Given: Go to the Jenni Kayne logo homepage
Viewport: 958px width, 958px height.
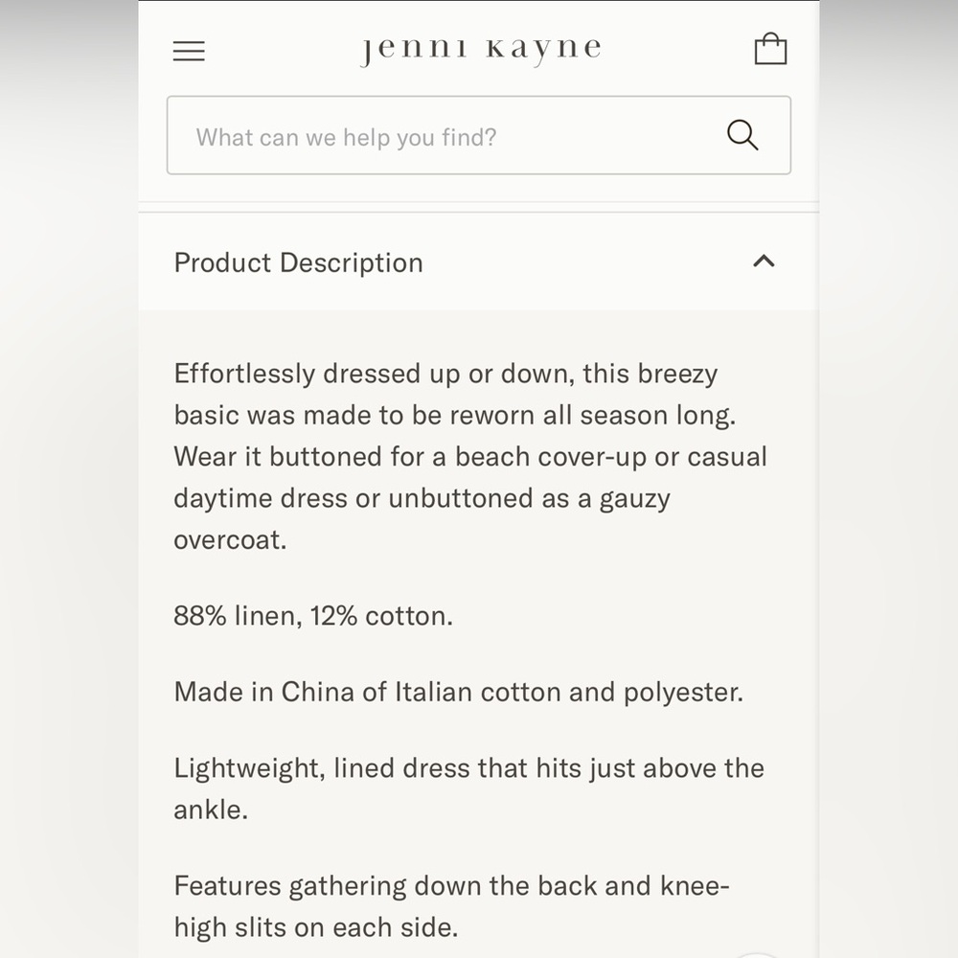Looking at the screenshot, I should click(481, 50).
